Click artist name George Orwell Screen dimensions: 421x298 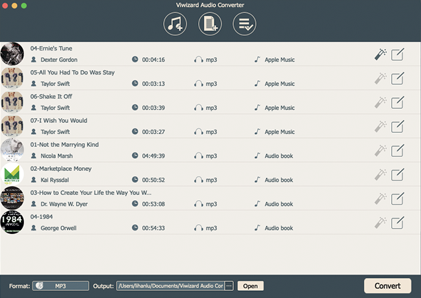58,228
